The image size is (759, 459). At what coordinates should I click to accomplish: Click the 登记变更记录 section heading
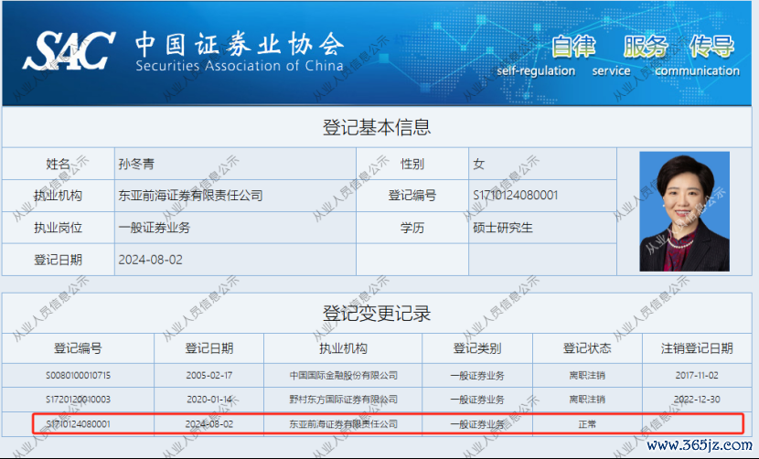pyautogui.click(x=377, y=314)
